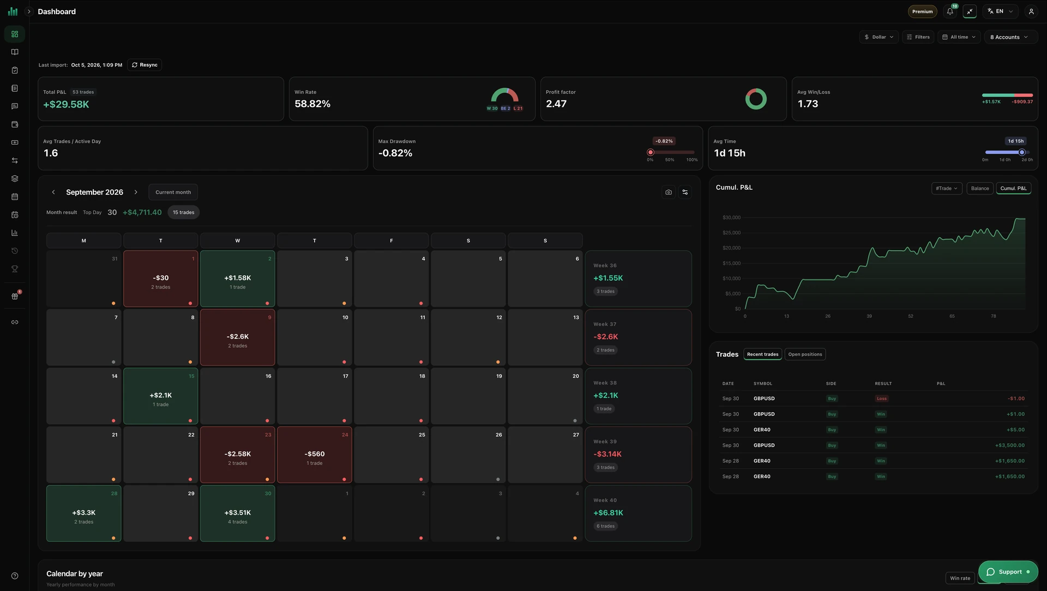The width and height of the screenshot is (1047, 591).
Task: Open the wallet icon in sidebar
Action: point(15,124)
